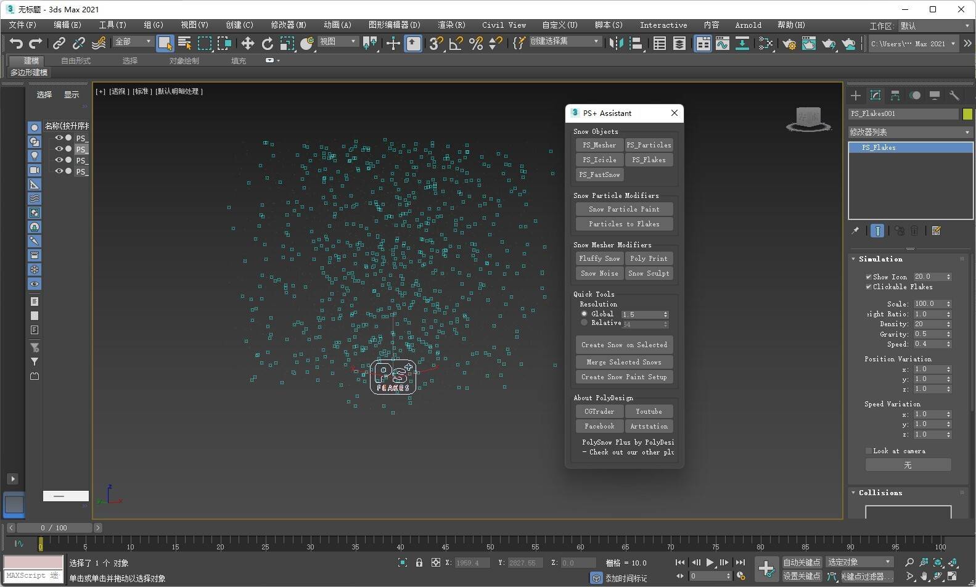
Task: Open the 文件(F) menu
Action: pyautogui.click(x=22, y=25)
